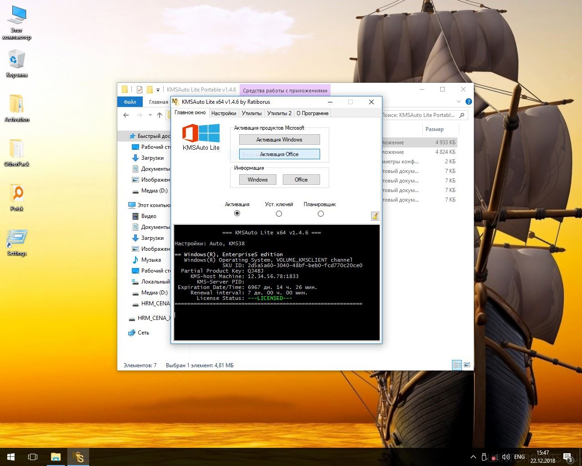Open the Главное окно tab
This screenshot has height=466, width=582.
190,112
